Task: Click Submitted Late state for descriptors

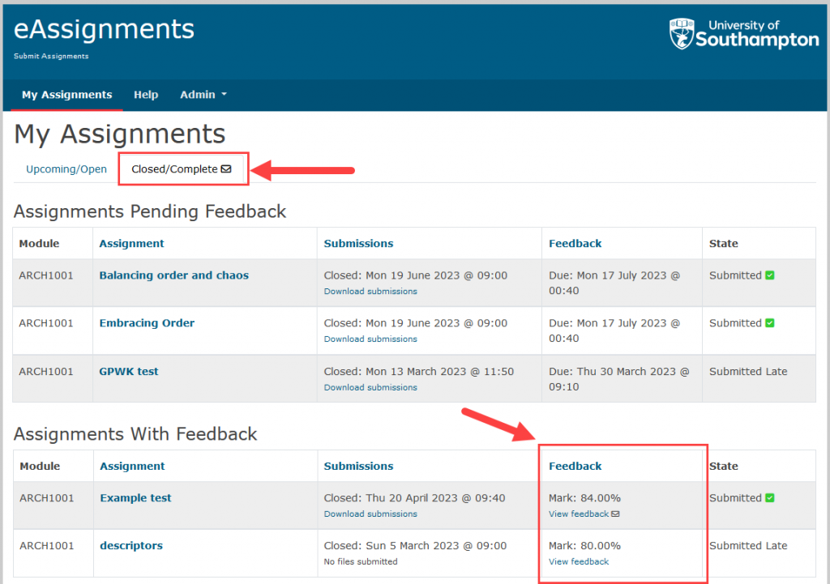Action: click(748, 545)
